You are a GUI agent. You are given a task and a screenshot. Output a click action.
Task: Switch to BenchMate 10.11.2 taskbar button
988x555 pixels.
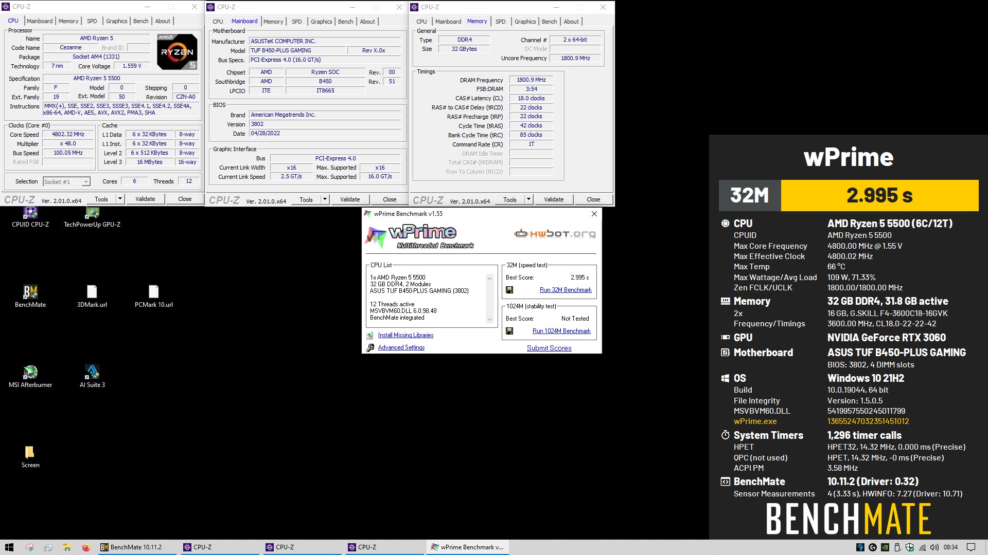pyautogui.click(x=137, y=547)
